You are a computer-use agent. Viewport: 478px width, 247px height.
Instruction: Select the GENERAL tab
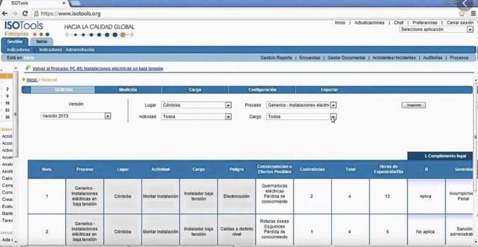click(63, 89)
